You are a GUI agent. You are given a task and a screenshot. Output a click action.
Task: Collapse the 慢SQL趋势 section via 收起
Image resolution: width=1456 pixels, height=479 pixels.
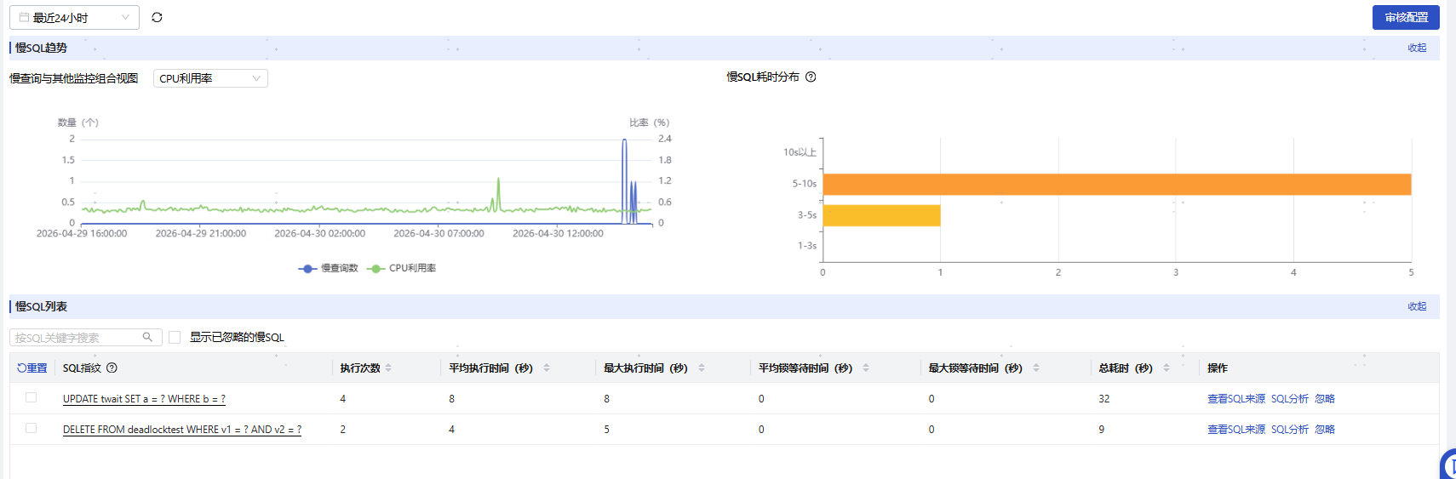point(1417,48)
